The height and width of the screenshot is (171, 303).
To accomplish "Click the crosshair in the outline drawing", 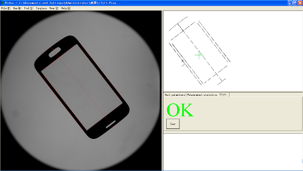I will pos(199,55).
